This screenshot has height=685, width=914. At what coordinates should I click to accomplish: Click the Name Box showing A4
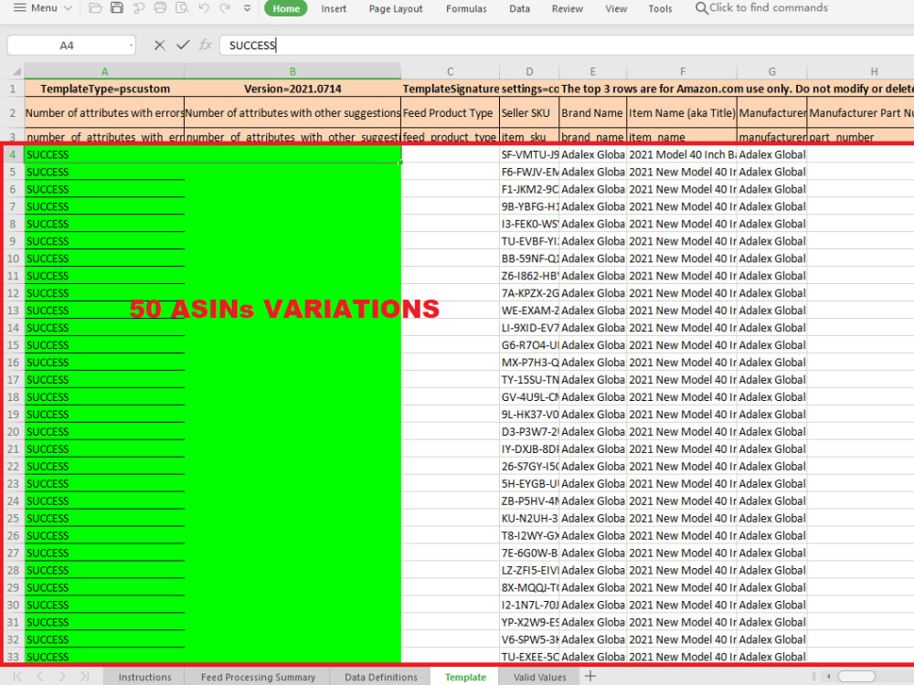[x=66, y=46]
